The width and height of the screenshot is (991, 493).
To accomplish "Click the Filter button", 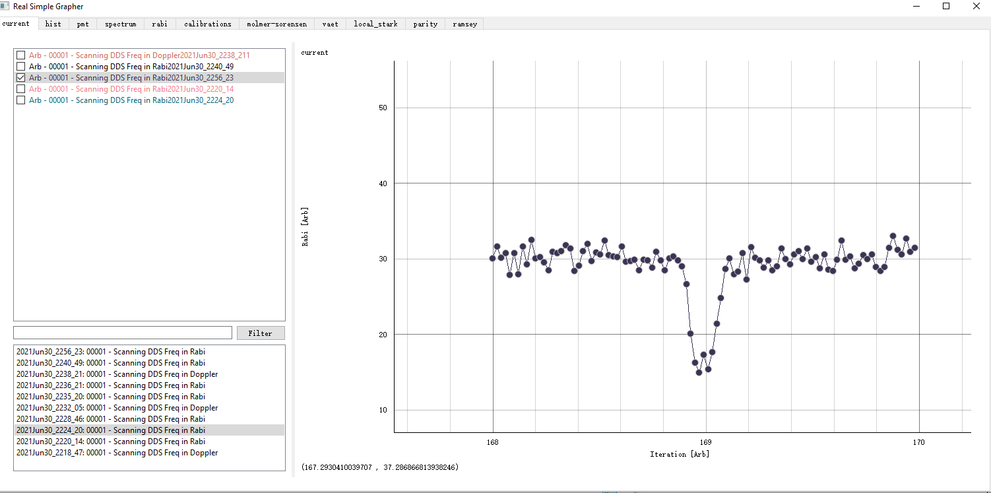I will tap(261, 333).
